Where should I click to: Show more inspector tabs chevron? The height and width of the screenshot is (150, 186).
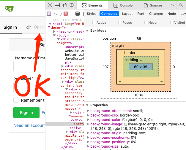[172, 5]
